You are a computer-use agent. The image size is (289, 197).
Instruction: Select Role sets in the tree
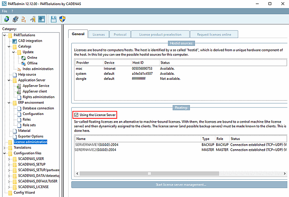[x=29, y=125]
